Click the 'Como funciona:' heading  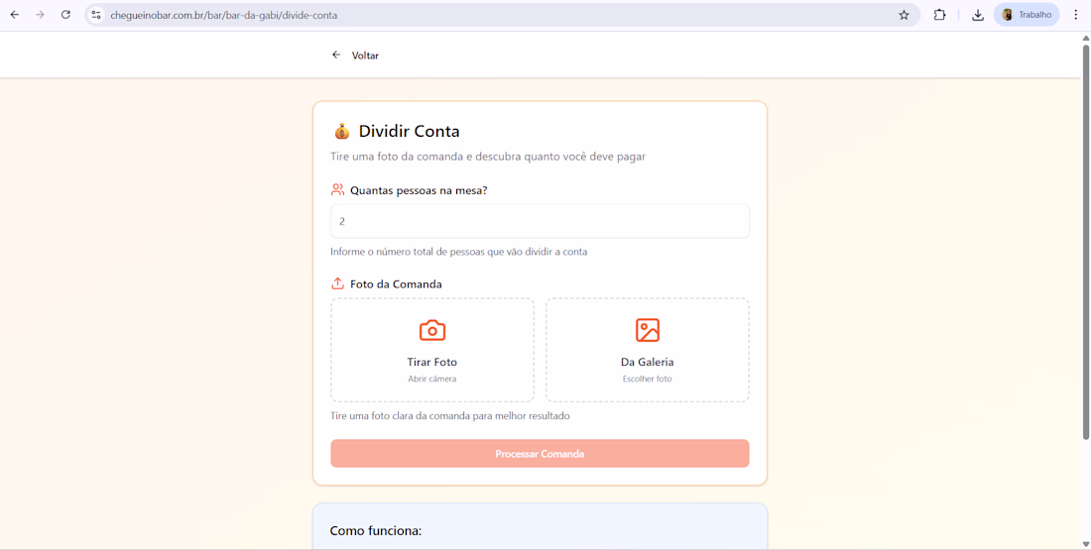pyautogui.click(x=376, y=531)
